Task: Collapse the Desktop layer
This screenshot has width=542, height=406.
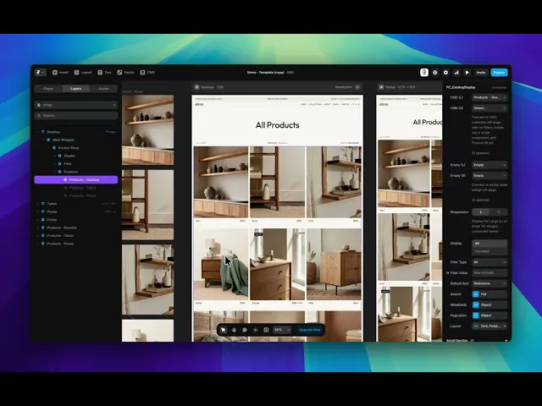Action: [x=37, y=132]
